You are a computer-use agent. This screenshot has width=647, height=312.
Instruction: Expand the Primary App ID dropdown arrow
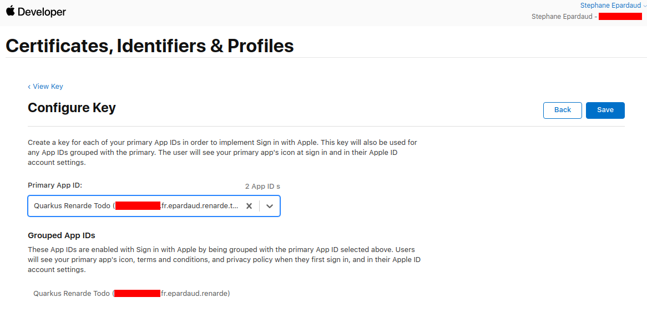(270, 206)
